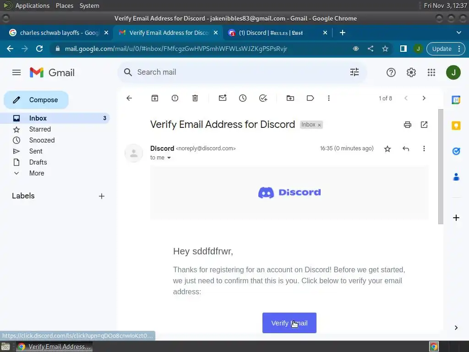The height and width of the screenshot is (352, 469).
Task: Open Google Tasks in the side panel
Action: [456, 151]
